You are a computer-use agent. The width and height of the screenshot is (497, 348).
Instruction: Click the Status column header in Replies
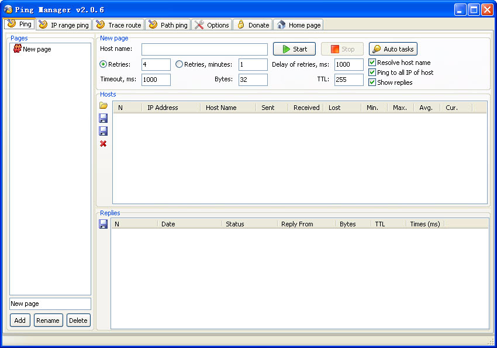point(235,224)
